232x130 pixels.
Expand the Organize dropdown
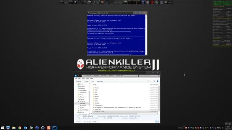click(79, 81)
